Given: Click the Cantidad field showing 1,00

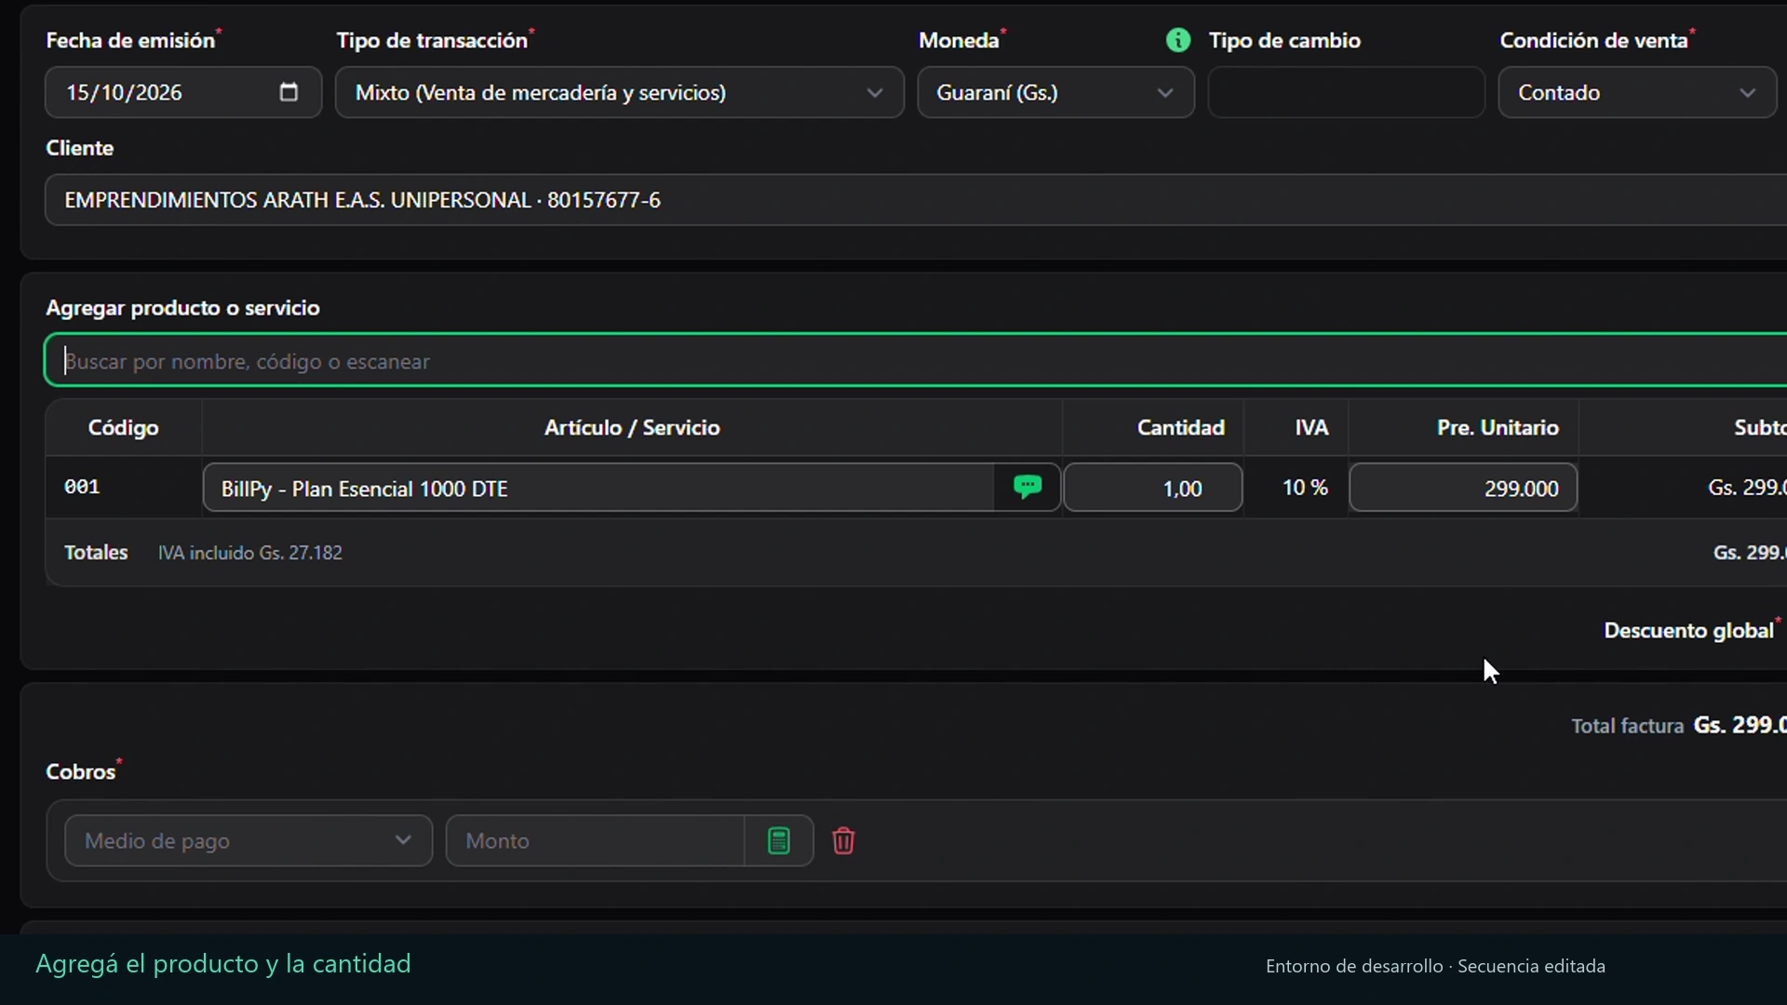Looking at the screenshot, I should (x=1153, y=488).
